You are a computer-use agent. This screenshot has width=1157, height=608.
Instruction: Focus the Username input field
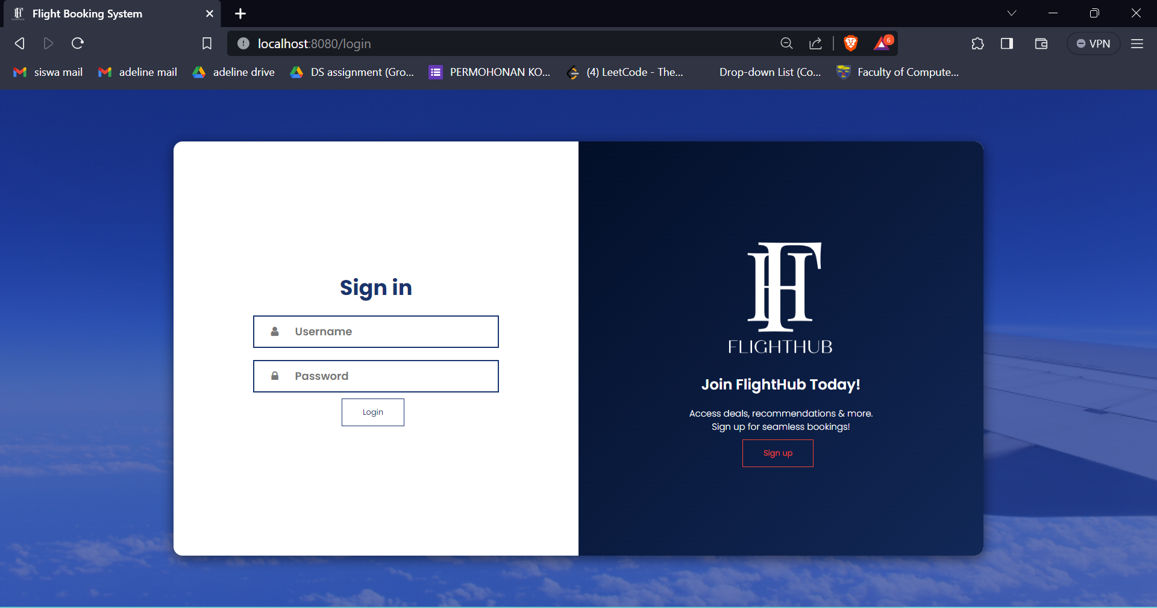(376, 332)
